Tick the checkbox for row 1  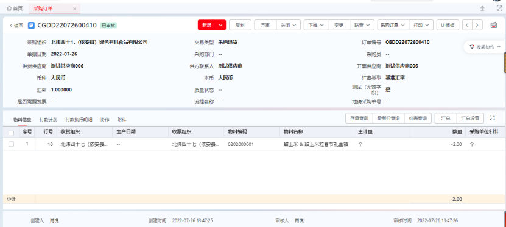[12, 144]
